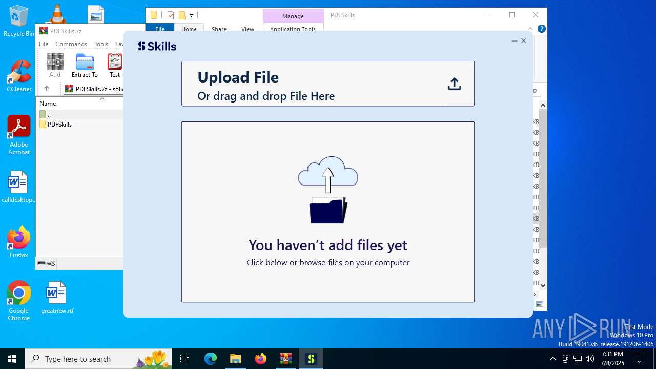Viewport: 656px width, 369px height.
Task: Select the CCleaner desktop shortcut
Action: click(x=19, y=76)
